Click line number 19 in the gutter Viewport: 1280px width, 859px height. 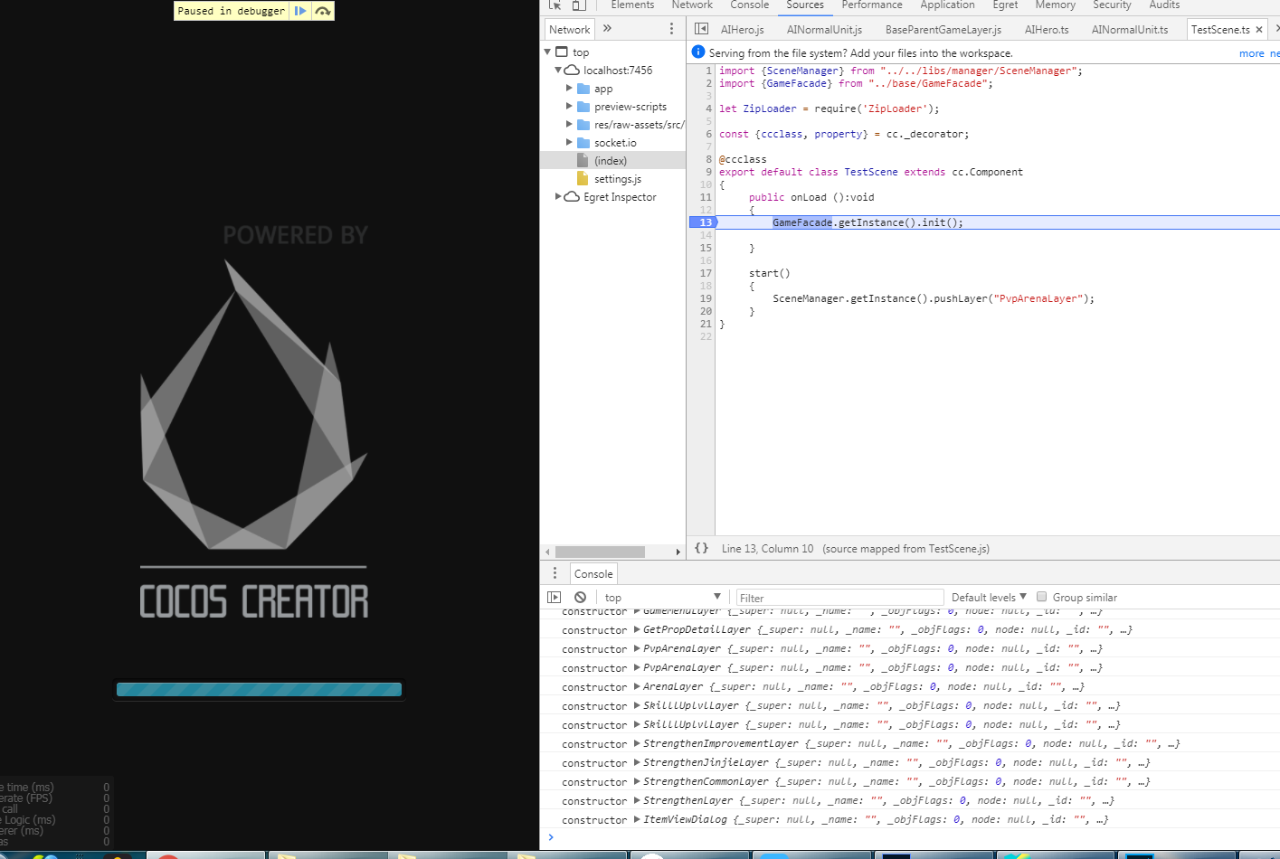click(706, 298)
